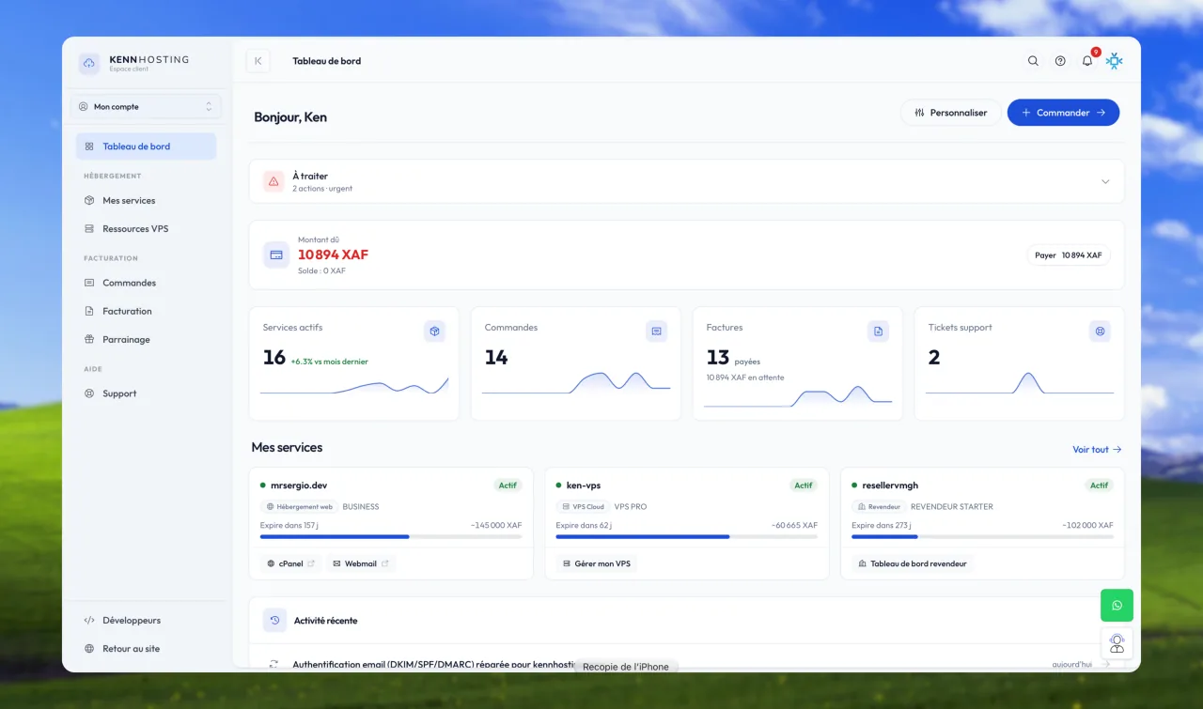The width and height of the screenshot is (1203, 709).
Task: Open the Mon compte account selector
Action: click(x=146, y=107)
